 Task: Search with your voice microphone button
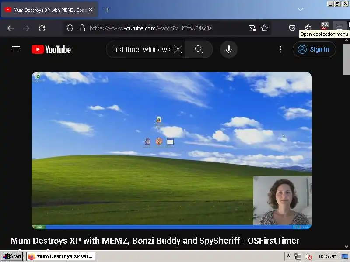(228, 49)
